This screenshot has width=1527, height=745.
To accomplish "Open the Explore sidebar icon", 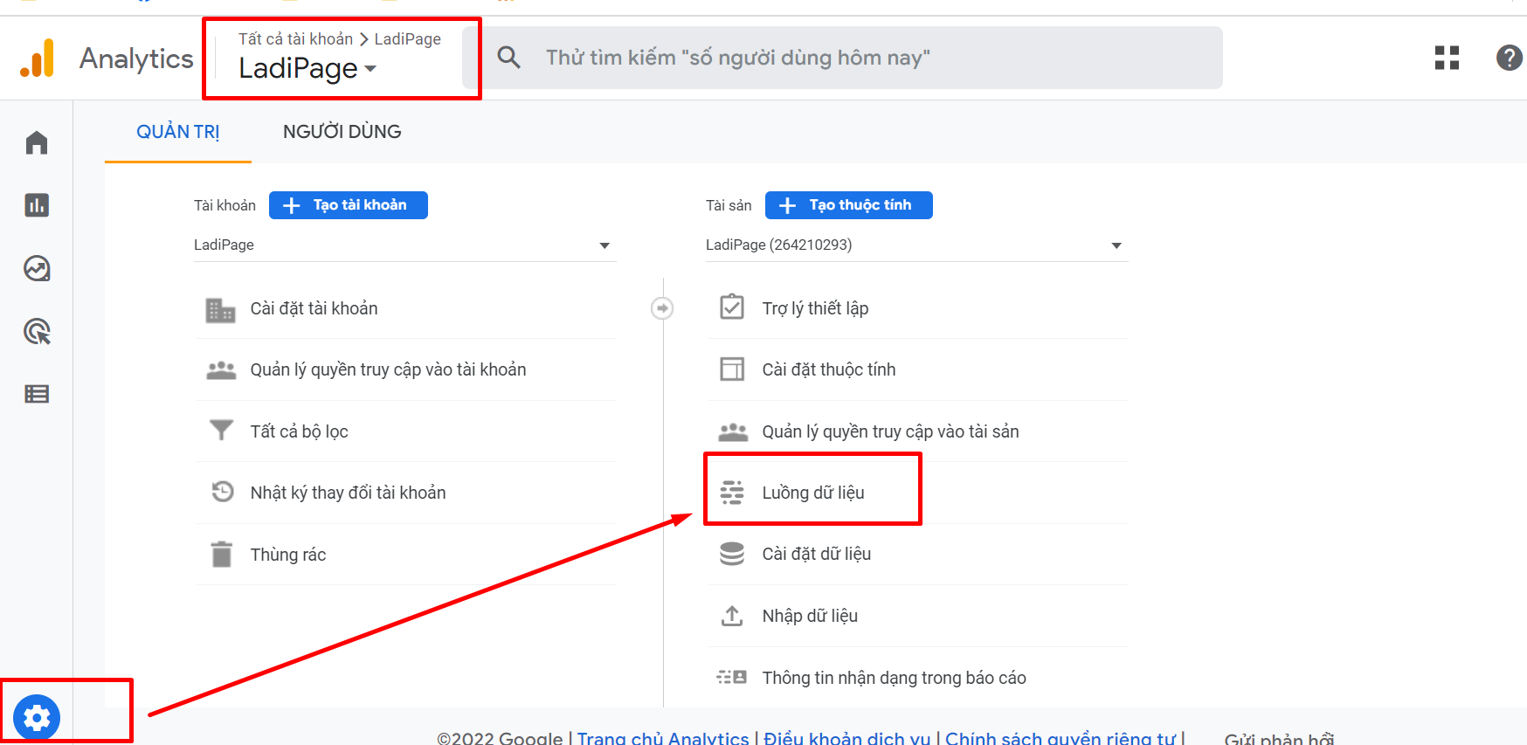I will click(37, 268).
